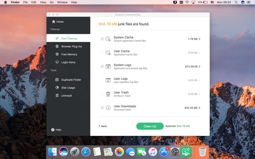Open the Help menu in menu bar

tap(74, 2)
